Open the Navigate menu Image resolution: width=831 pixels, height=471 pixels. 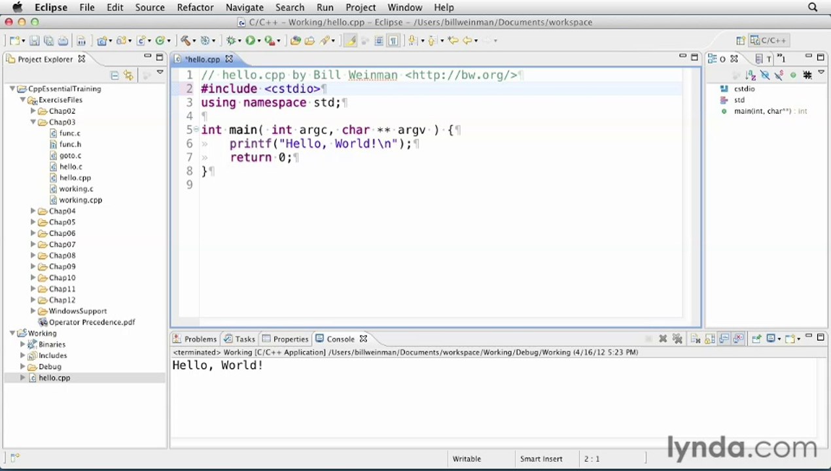pyautogui.click(x=244, y=7)
